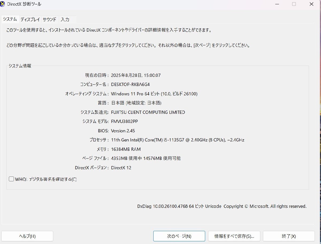The height and width of the screenshot is (244, 321).
Task: Open help via the ヘルプ(H) button
Action: coord(28,236)
